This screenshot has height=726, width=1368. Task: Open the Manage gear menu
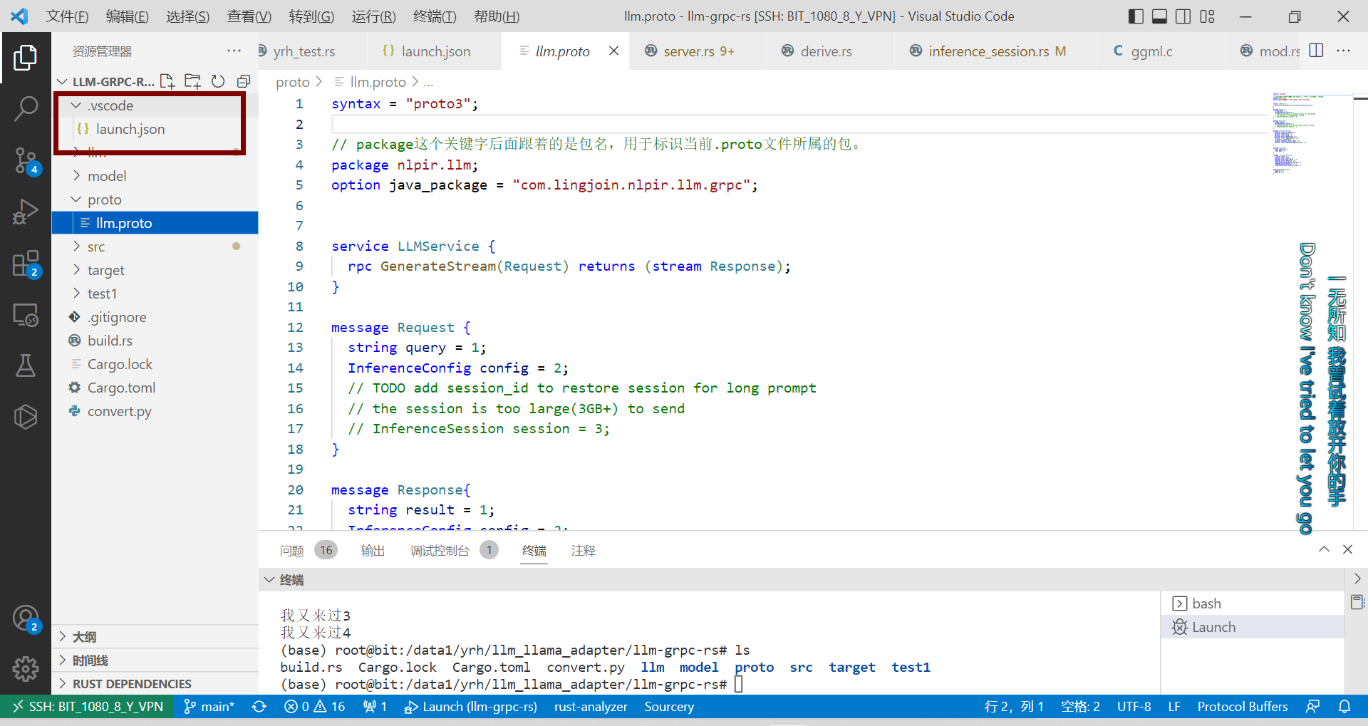click(x=26, y=668)
